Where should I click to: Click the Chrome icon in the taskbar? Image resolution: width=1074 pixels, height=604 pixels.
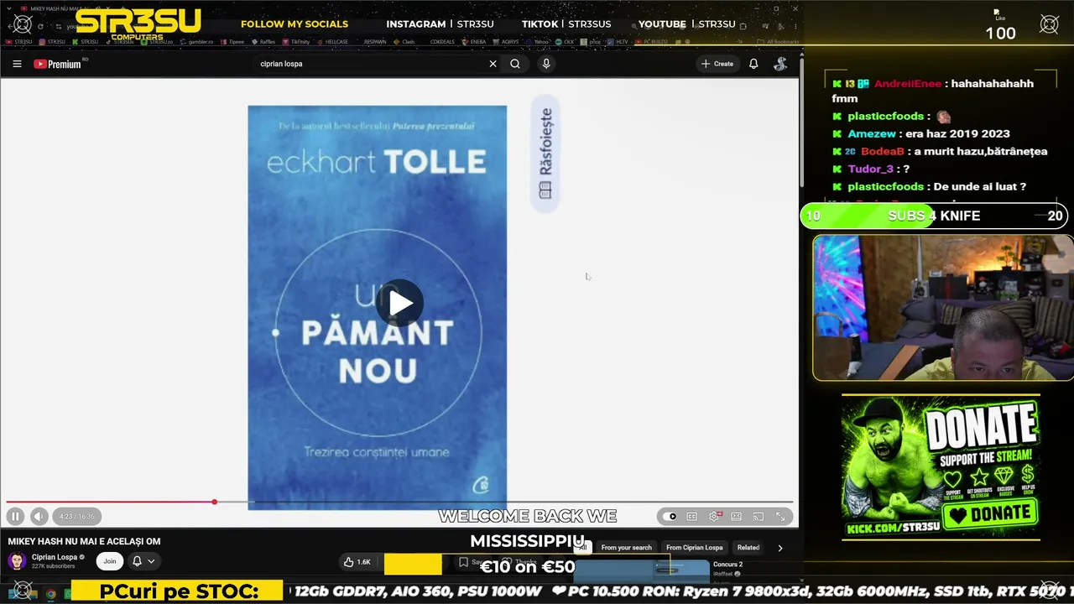pos(50,594)
